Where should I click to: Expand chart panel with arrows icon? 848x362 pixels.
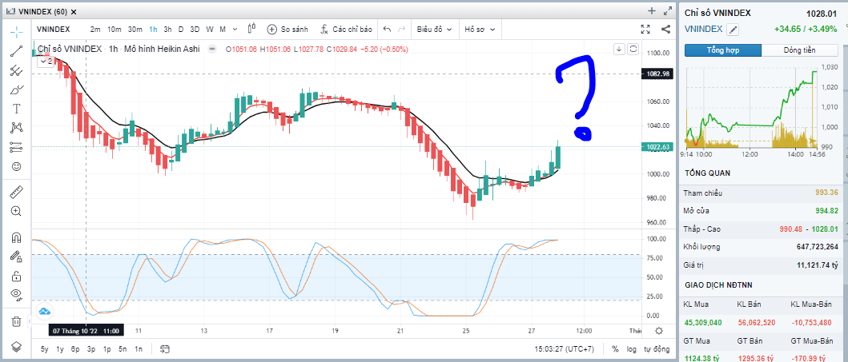[667, 11]
